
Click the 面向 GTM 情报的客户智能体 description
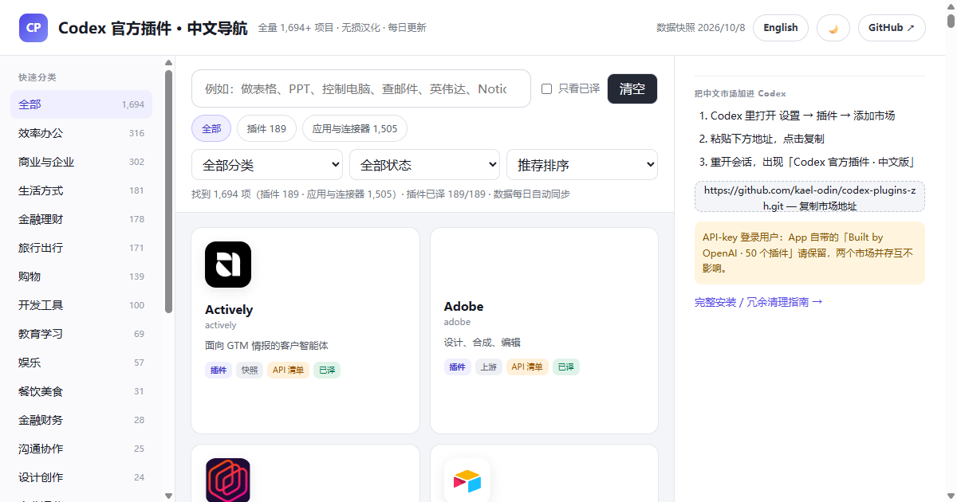[x=266, y=346]
